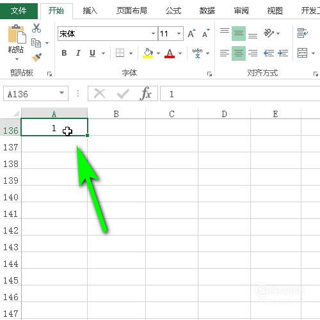320x320 pixels.
Task: Open the Copy options dropdown arrow
Action: [x=47, y=43]
